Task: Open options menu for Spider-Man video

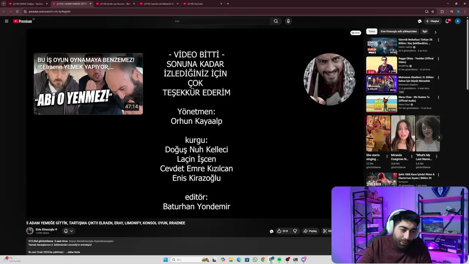Action: click(438, 175)
